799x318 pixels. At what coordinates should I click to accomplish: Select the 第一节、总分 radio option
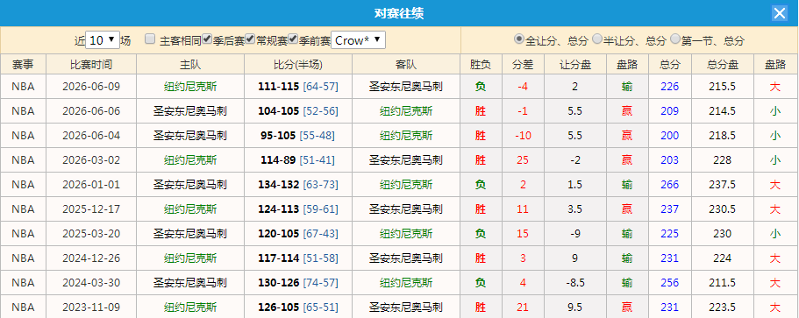coord(675,39)
